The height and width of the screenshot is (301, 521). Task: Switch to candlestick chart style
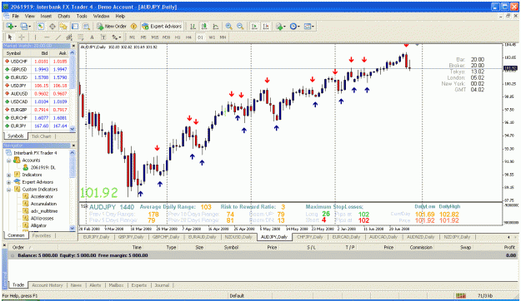(204, 26)
